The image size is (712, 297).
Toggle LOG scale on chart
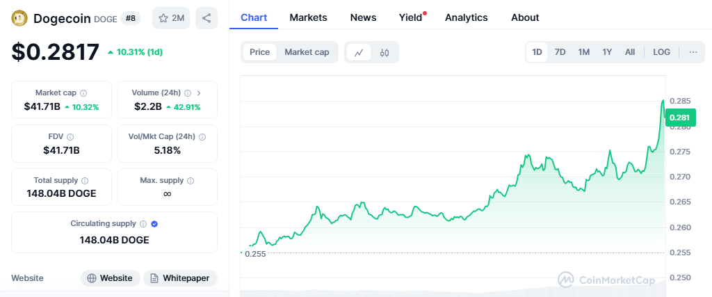pos(662,52)
